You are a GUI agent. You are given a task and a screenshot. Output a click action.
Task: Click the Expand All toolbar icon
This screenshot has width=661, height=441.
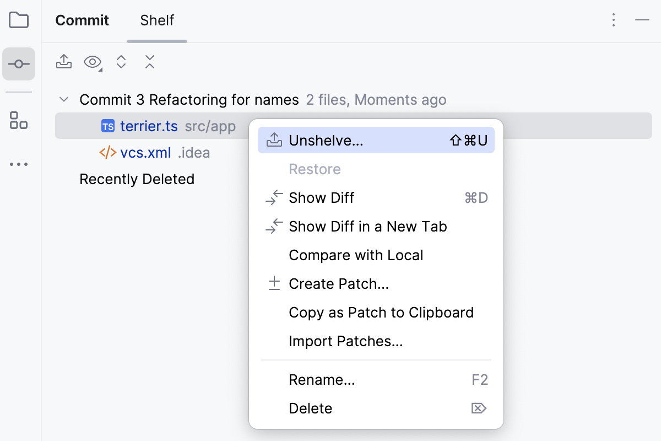pos(121,62)
